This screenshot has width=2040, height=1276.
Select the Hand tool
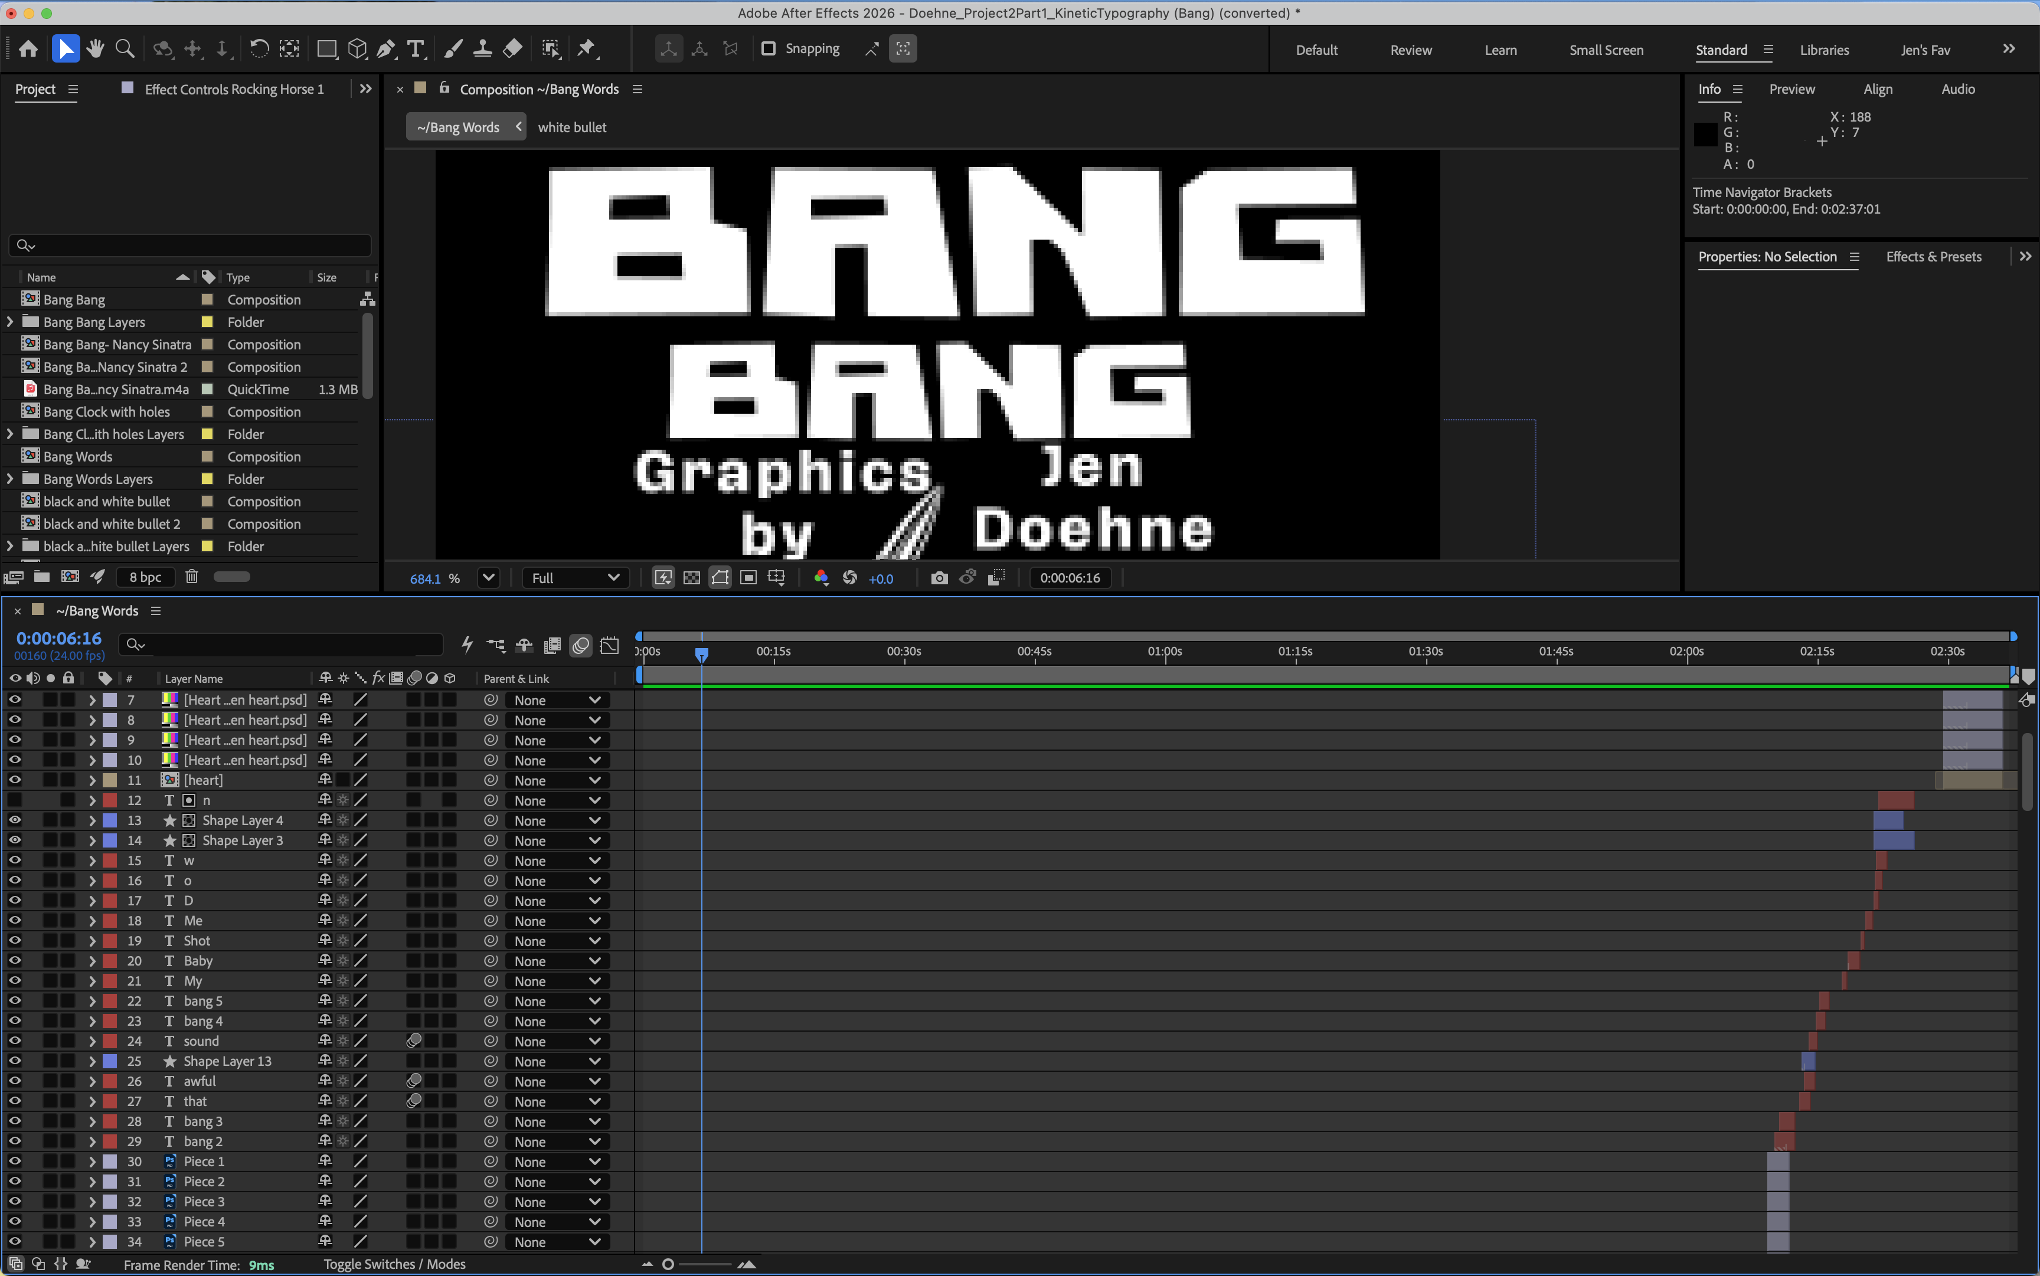point(96,49)
